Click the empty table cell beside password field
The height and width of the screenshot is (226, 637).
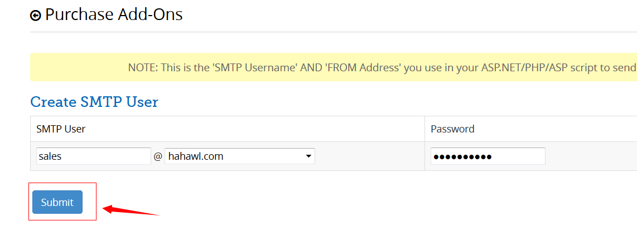(x=591, y=156)
